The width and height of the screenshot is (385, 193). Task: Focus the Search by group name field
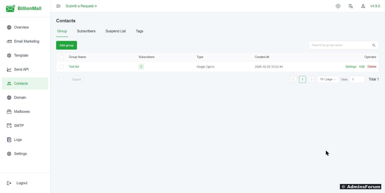pyautogui.click(x=344, y=45)
